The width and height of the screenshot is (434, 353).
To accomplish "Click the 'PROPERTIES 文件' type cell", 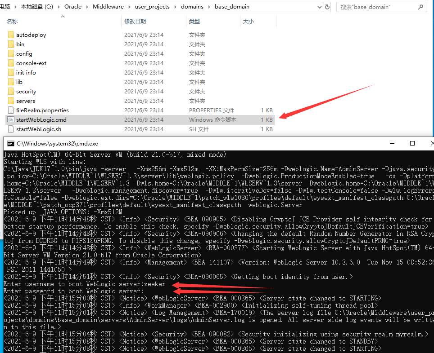I will (x=212, y=110).
